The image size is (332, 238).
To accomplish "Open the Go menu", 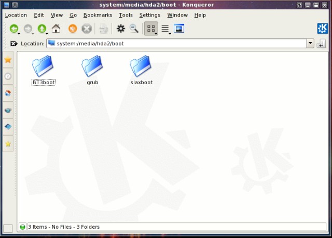I will pos(73,15).
